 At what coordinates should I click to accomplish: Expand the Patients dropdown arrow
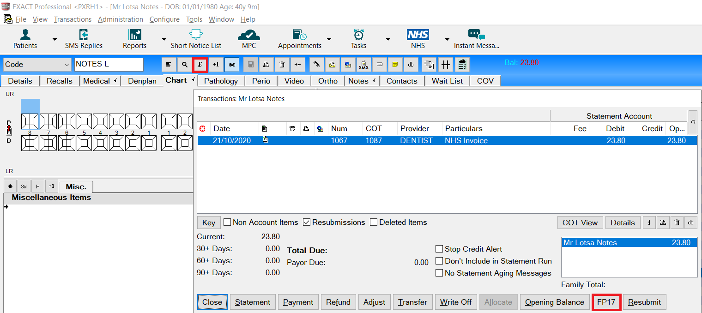coord(54,39)
